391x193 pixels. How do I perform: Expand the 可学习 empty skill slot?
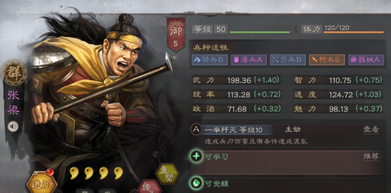click(286, 162)
